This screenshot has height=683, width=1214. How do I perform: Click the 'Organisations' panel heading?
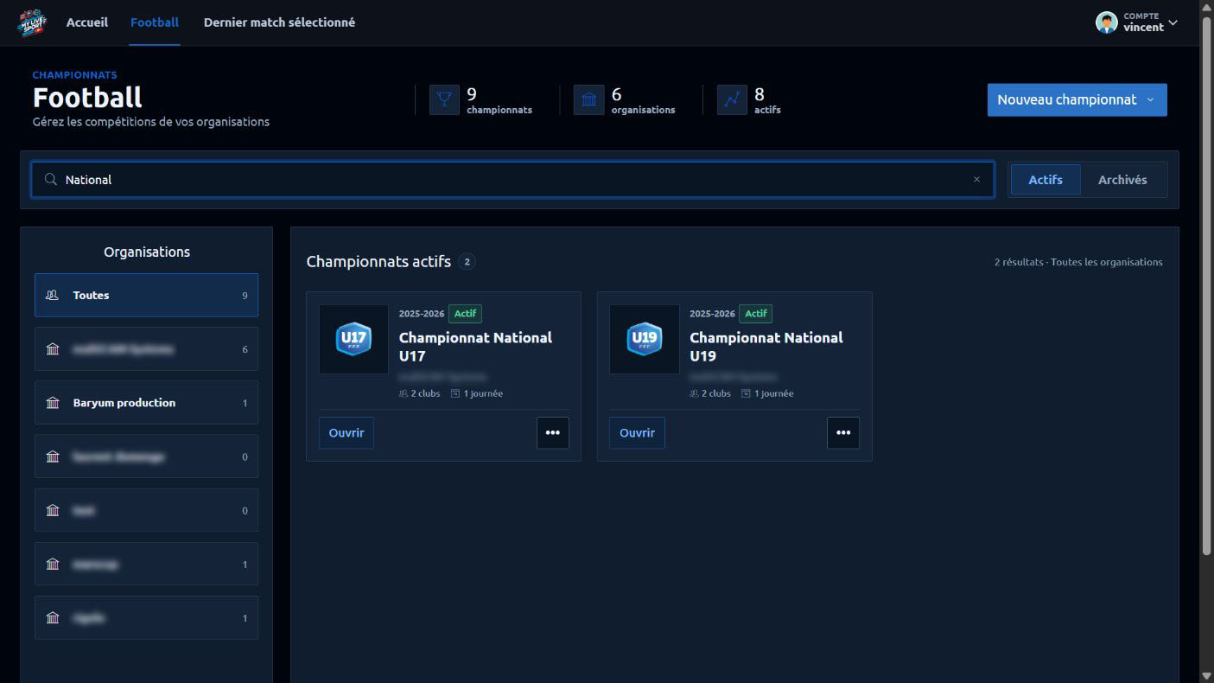147,252
